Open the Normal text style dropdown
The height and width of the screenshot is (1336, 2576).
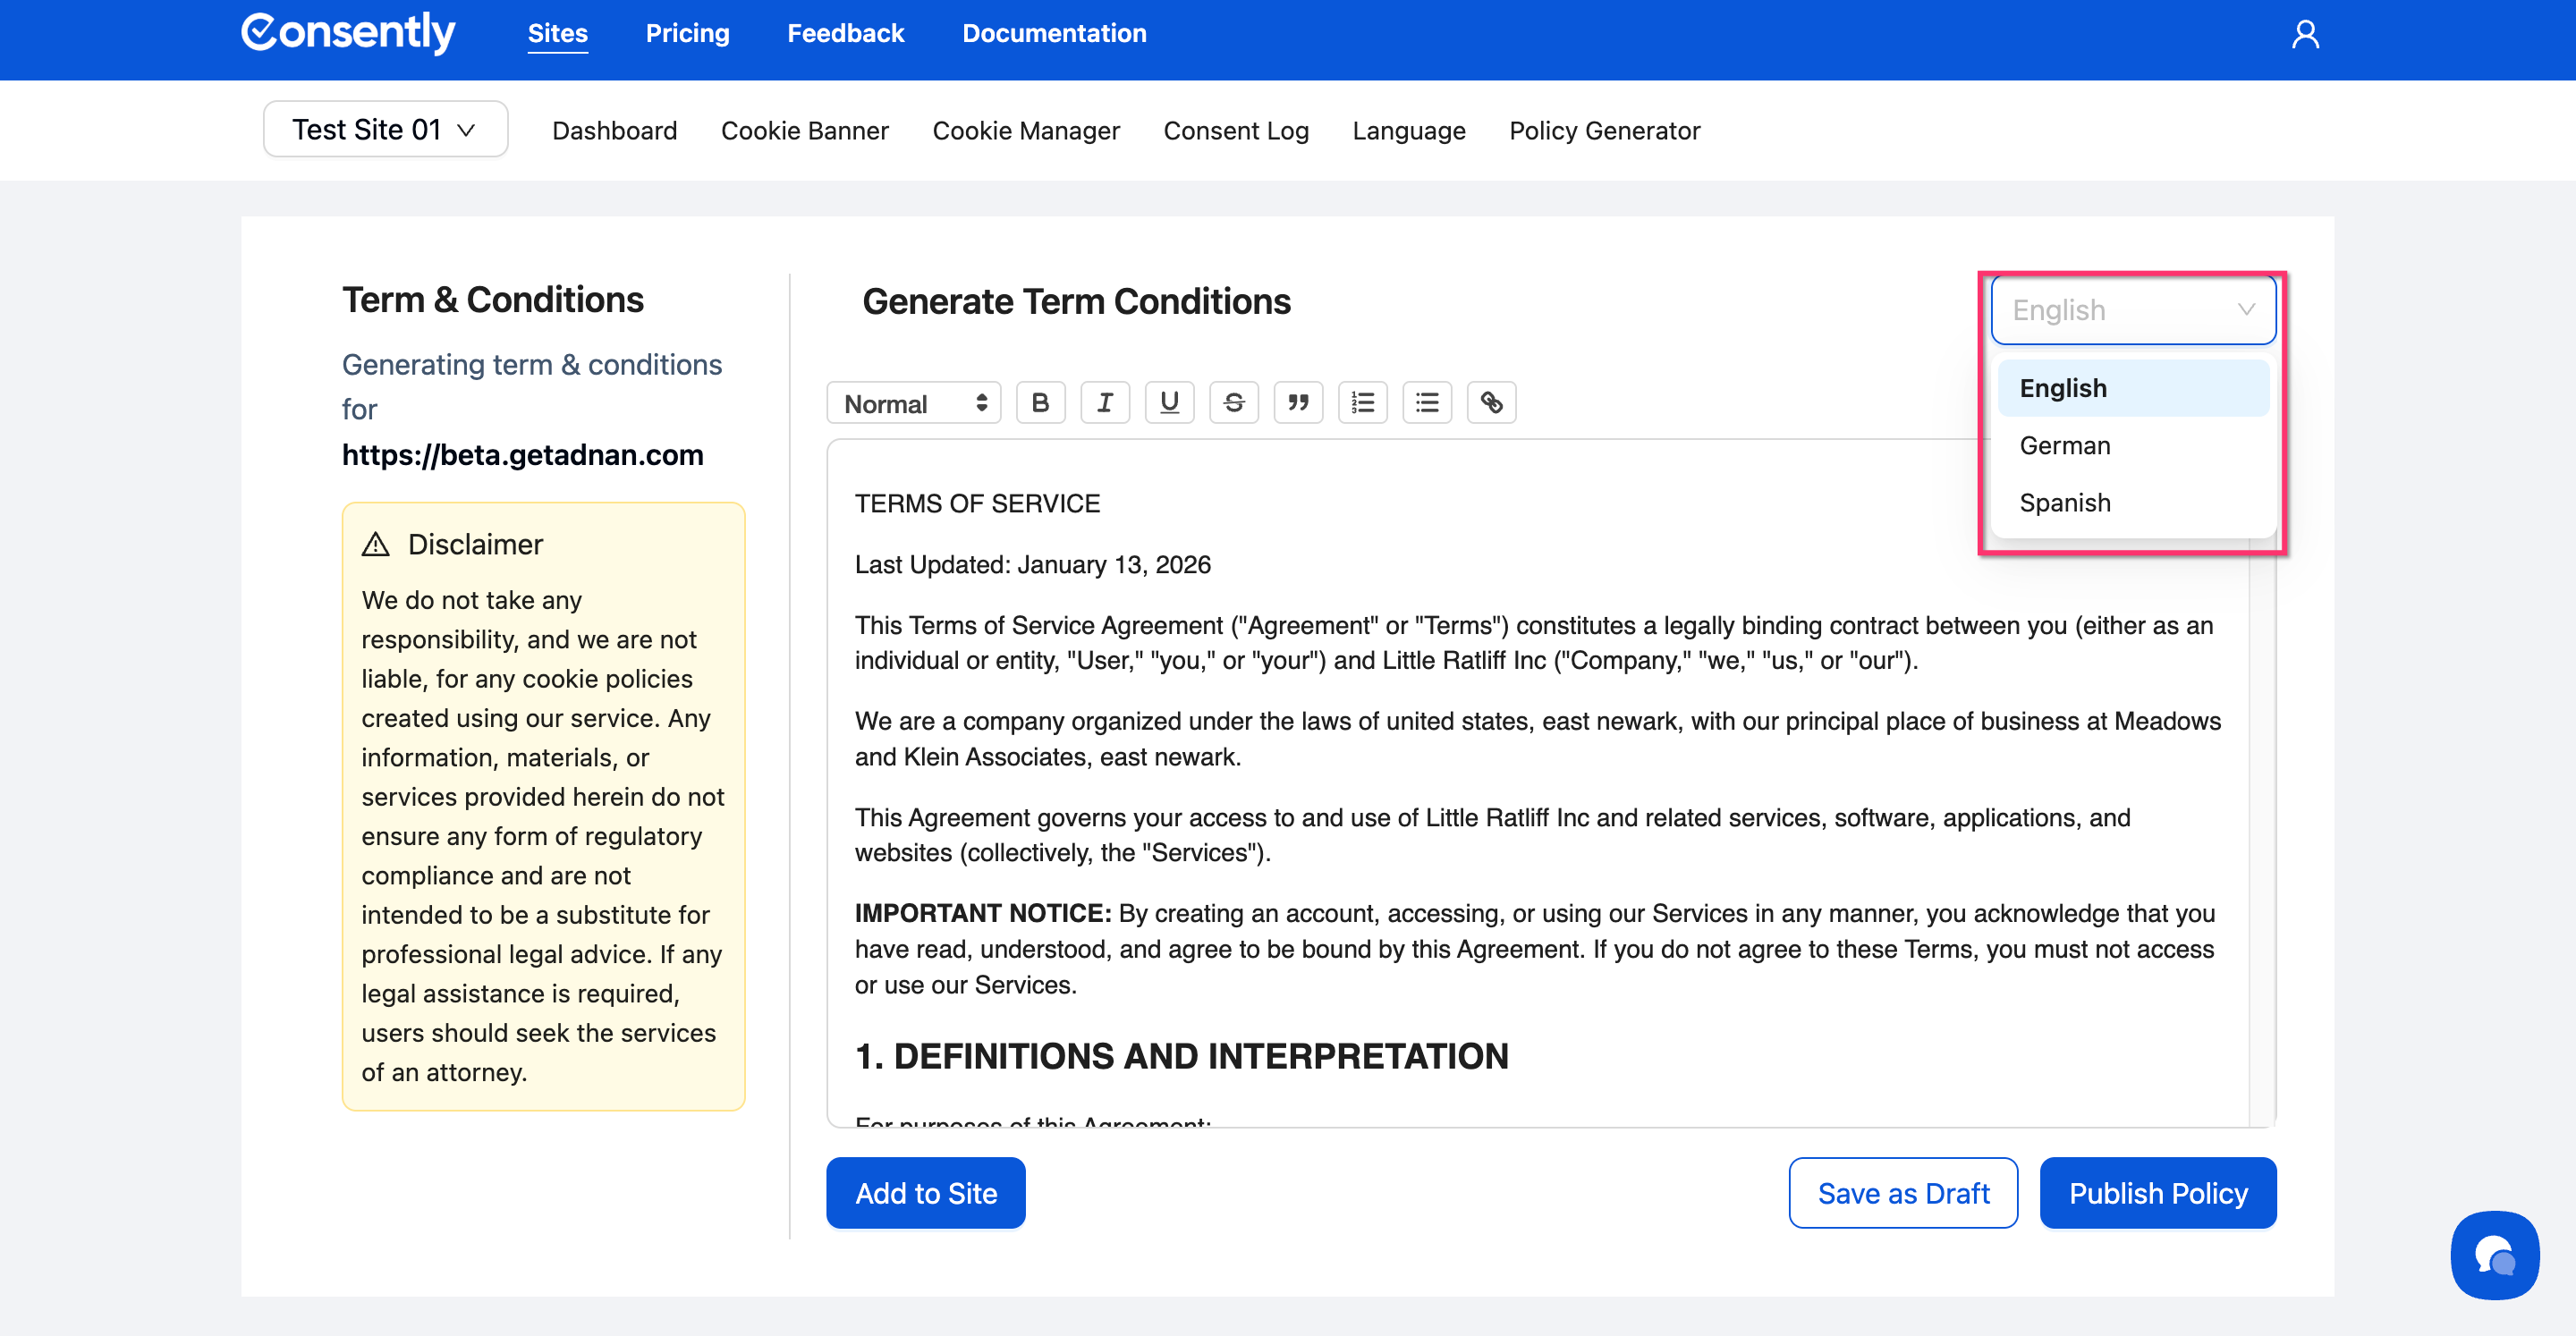pyautogui.click(x=914, y=403)
